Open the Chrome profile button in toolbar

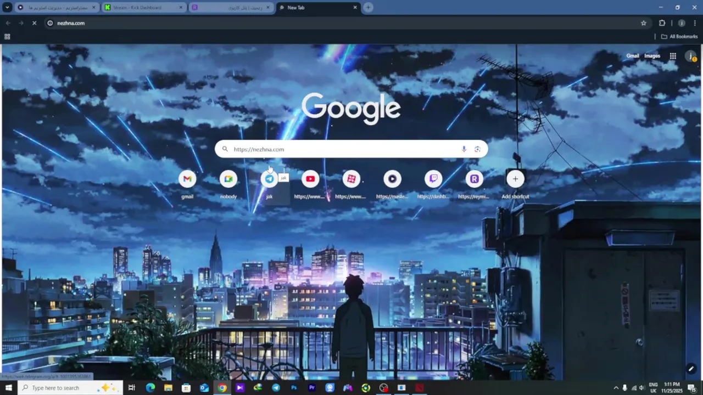[682, 23]
